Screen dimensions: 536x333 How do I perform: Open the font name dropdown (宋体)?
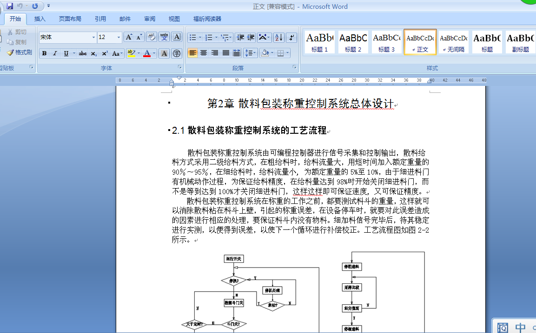[93, 37]
